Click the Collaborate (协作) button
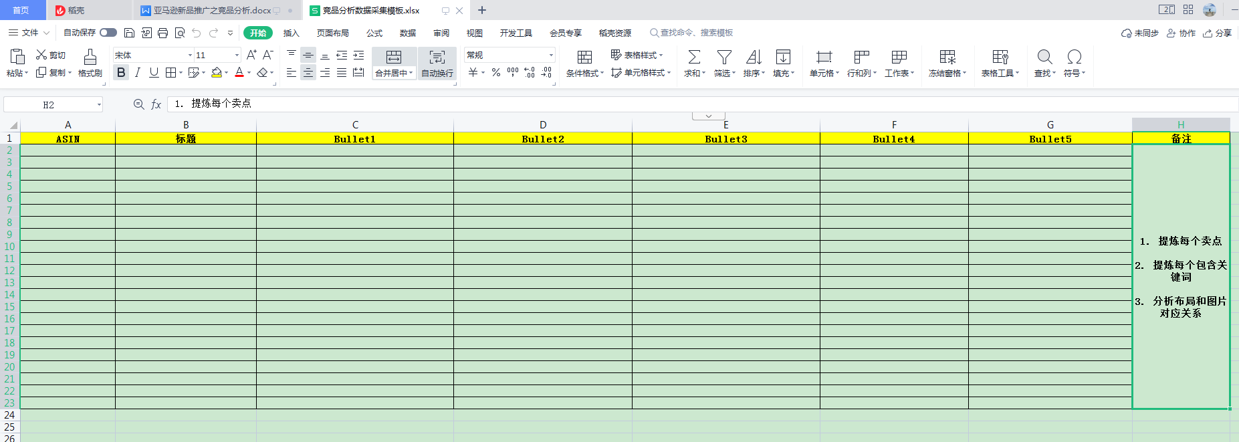The image size is (1239, 442). [x=1181, y=33]
